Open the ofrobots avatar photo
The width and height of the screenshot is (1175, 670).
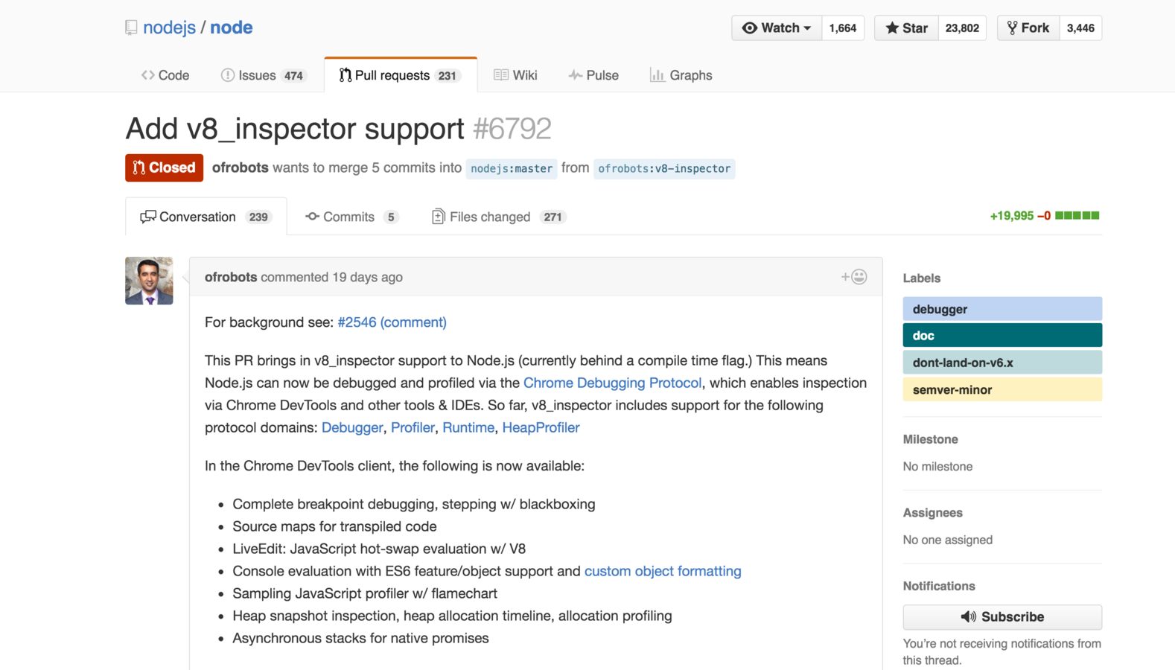click(x=149, y=281)
